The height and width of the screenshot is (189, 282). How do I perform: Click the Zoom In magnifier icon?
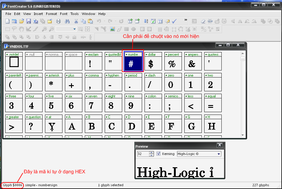(44, 29)
